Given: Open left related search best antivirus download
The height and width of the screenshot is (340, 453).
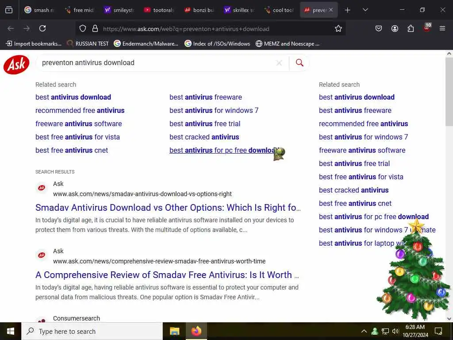Looking at the screenshot, I should pyautogui.click(x=73, y=97).
